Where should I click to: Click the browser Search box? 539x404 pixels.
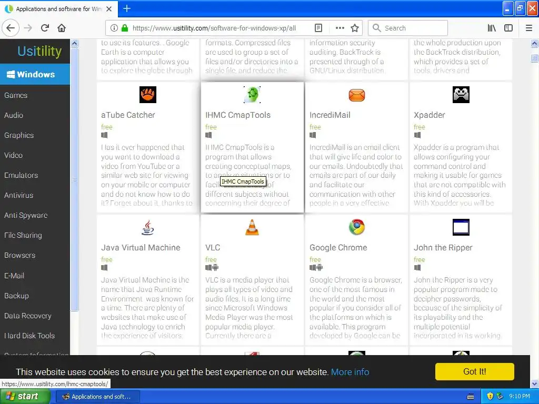[x=408, y=28]
